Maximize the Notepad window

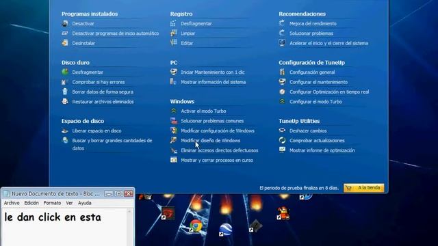[x=118, y=193]
